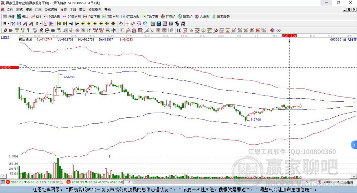Click SH000001 上证指数 status entry
The width and height of the screenshot is (357, 193).
336,182
